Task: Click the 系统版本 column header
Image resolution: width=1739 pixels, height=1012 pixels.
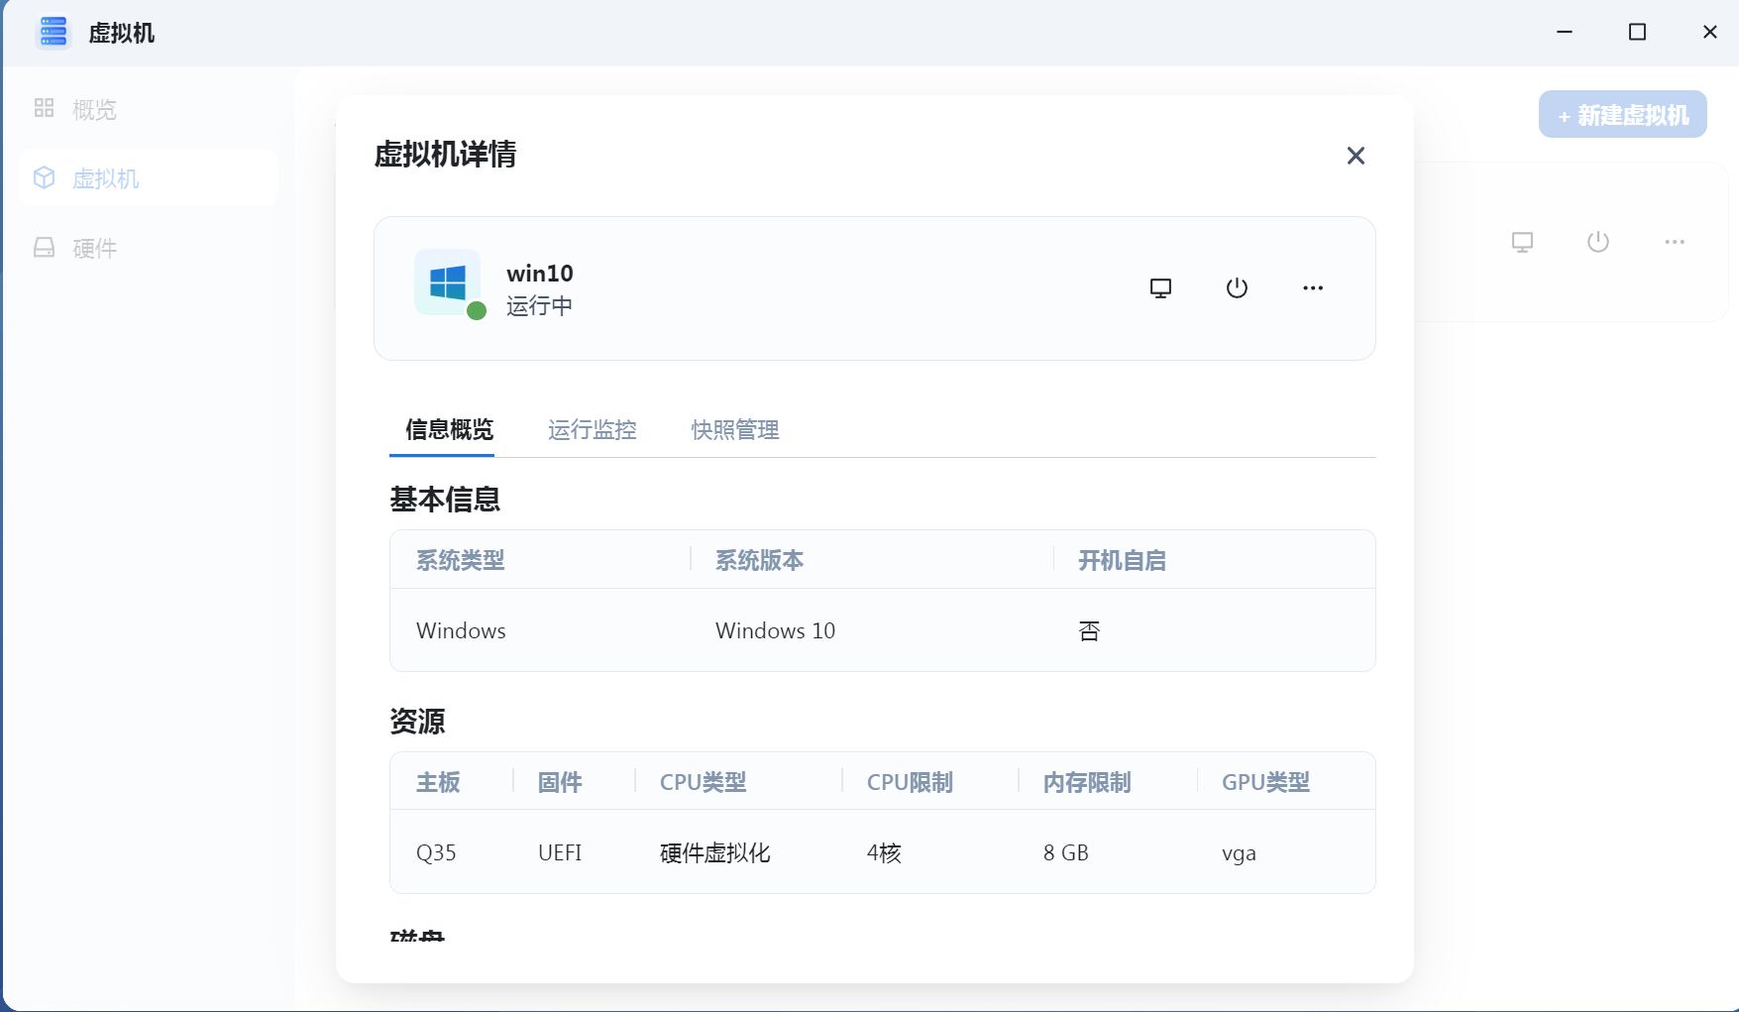Action: [x=760, y=561]
